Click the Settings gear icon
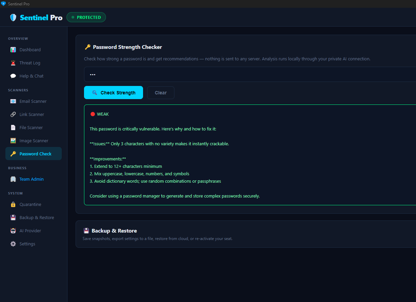The image size is (416, 302). click(x=13, y=244)
